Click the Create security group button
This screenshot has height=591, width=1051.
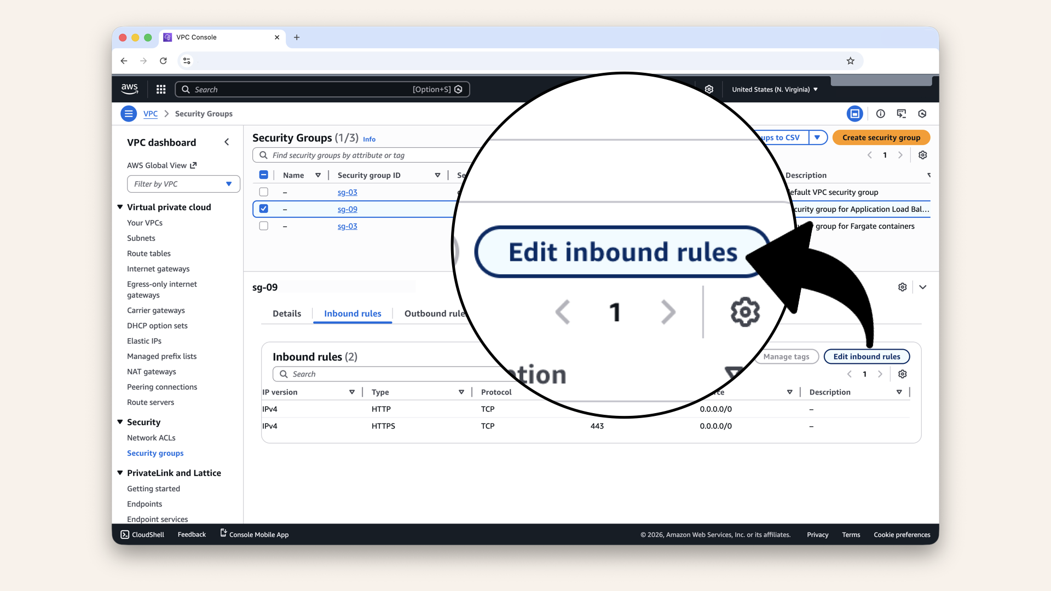coord(881,138)
